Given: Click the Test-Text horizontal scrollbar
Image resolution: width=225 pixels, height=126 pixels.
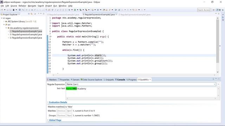Looking at the screenshot, I should [141, 98].
